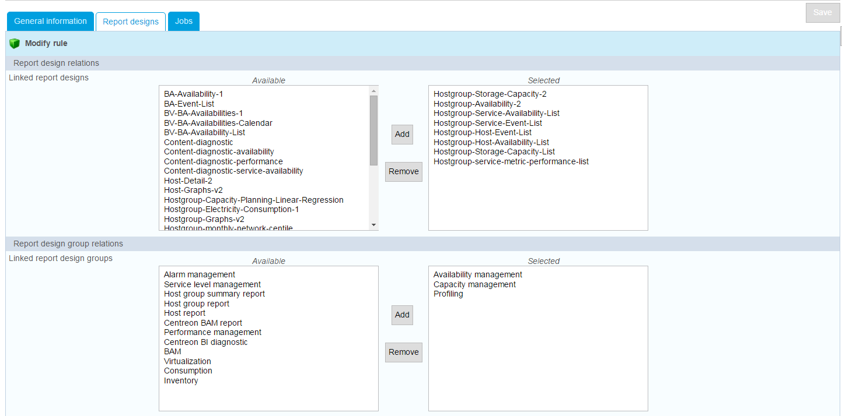Select Centreon BAM report group
Screen dimensions: 842x416
pyautogui.click(x=202, y=323)
